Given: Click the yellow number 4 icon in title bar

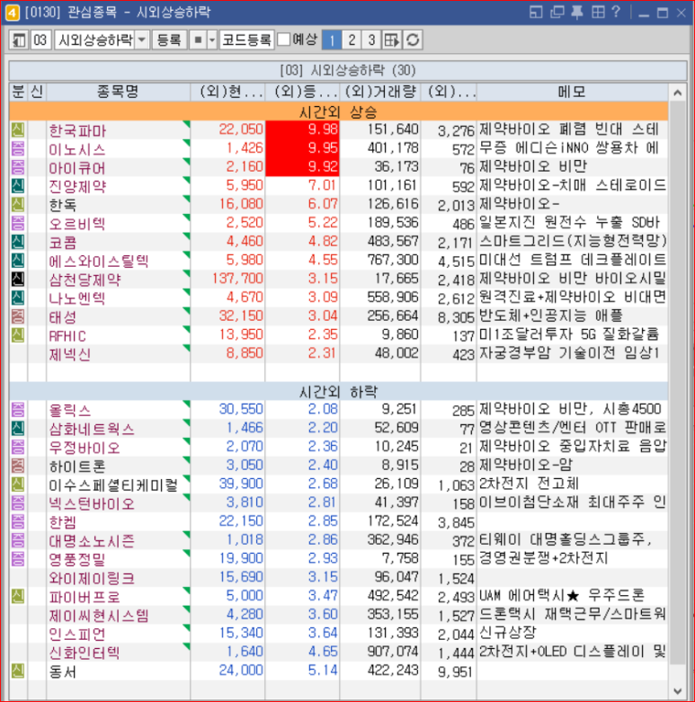Looking at the screenshot, I should (12, 13).
